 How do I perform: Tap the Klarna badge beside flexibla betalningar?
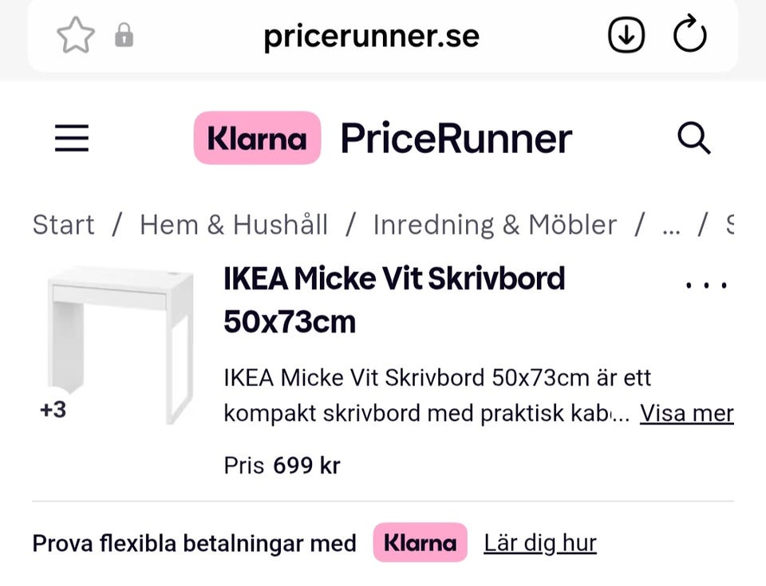pyautogui.click(x=421, y=542)
